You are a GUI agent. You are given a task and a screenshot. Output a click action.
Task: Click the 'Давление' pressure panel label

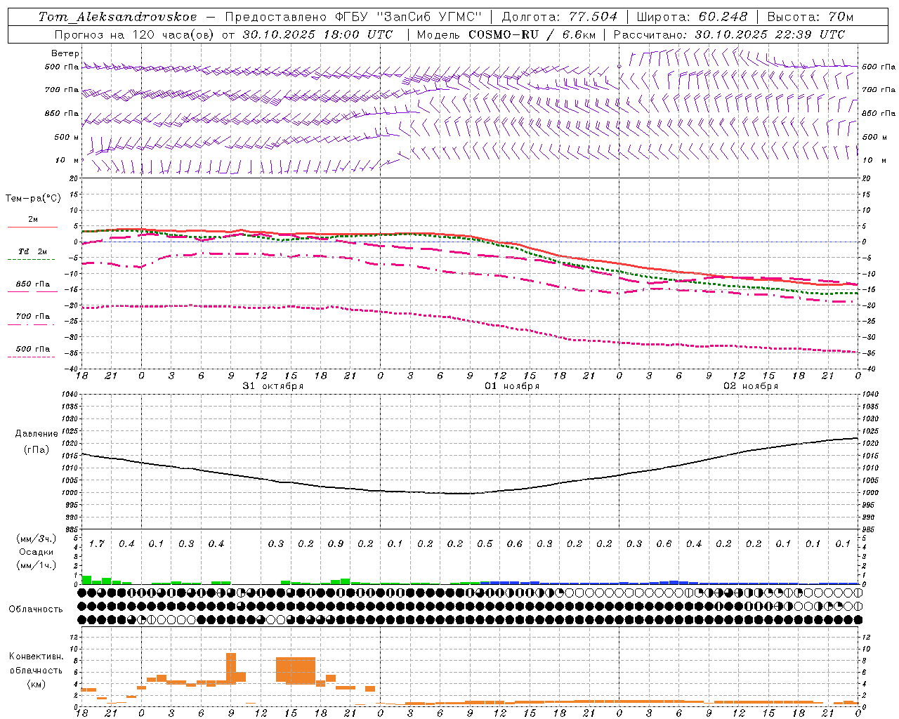[x=37, y=434]
